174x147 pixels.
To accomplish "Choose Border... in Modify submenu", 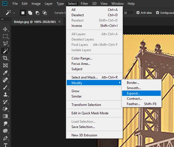I will (x=142, y=83).
